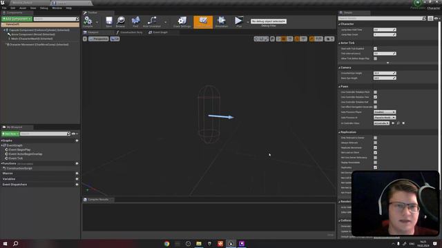This screenshot has height=248, width=442.
Task: Open Event BeginPlay node
Action: (x=19, y=150)
